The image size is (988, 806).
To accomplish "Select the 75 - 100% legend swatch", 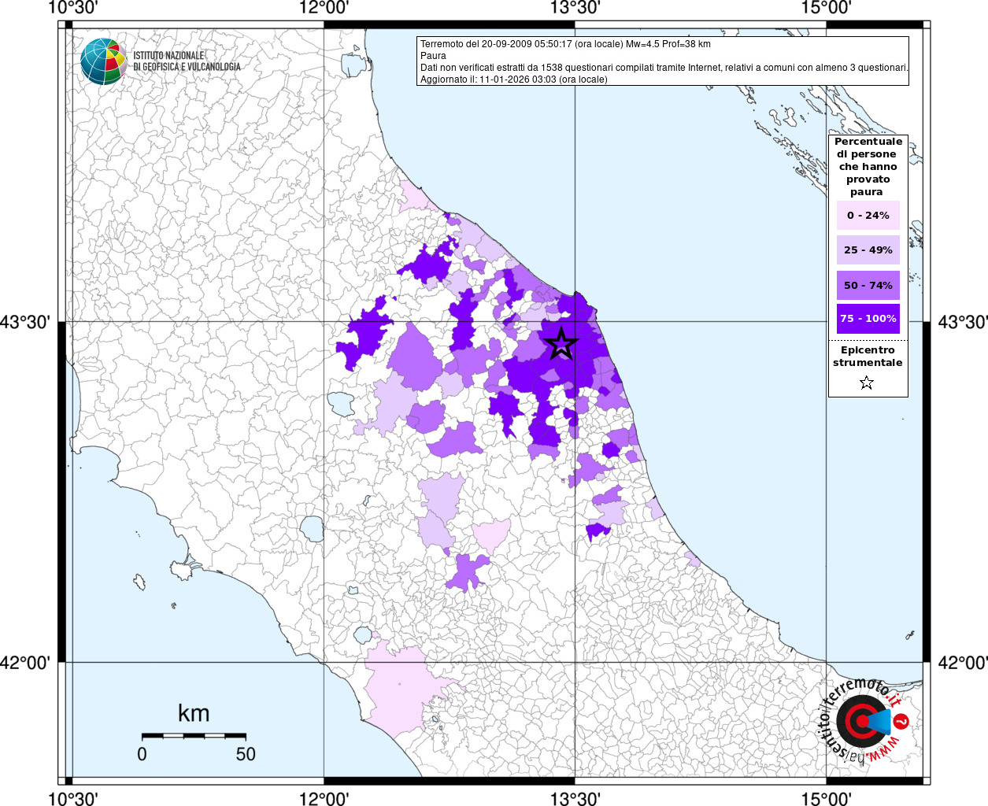I will pyautogui.click(x=868, y=319).
